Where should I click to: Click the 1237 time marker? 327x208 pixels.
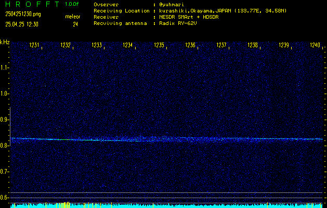221,45
